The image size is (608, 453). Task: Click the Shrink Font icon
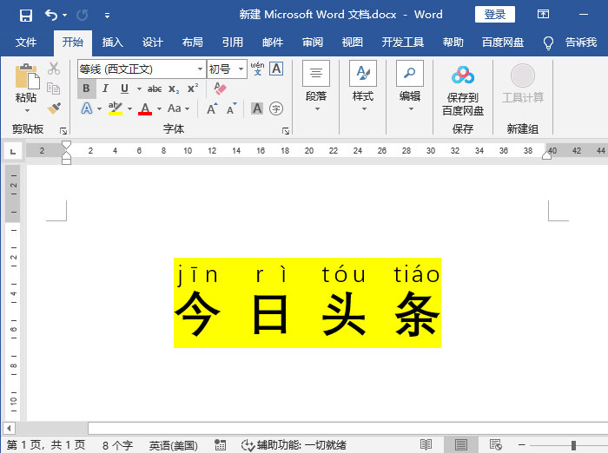click(232, 108)
